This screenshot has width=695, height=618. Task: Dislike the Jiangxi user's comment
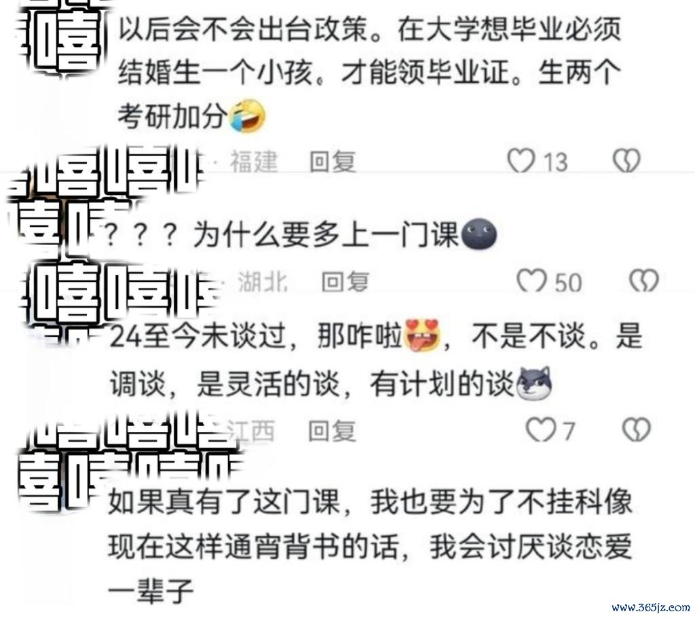coord(637,429)
